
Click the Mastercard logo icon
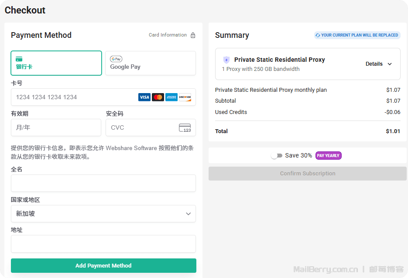tap(158, 97)
